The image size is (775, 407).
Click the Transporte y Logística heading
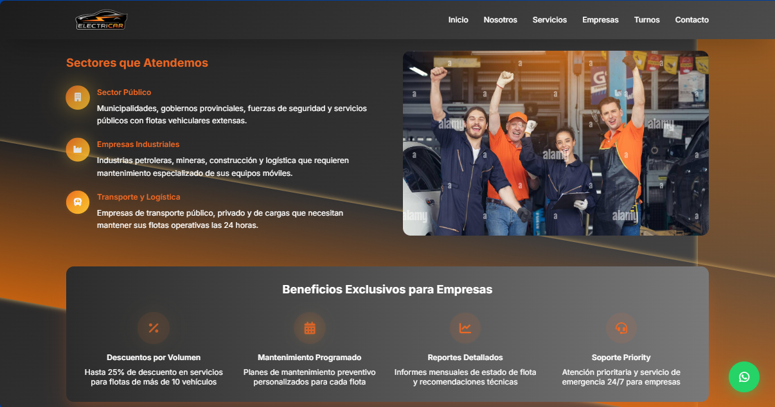pos(138,197)
